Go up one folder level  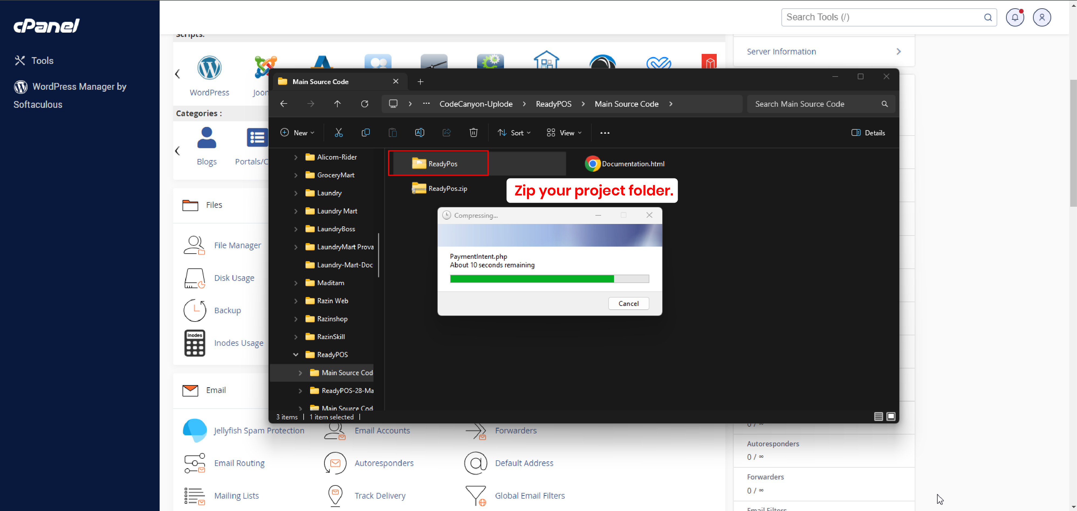coord(337,103)
